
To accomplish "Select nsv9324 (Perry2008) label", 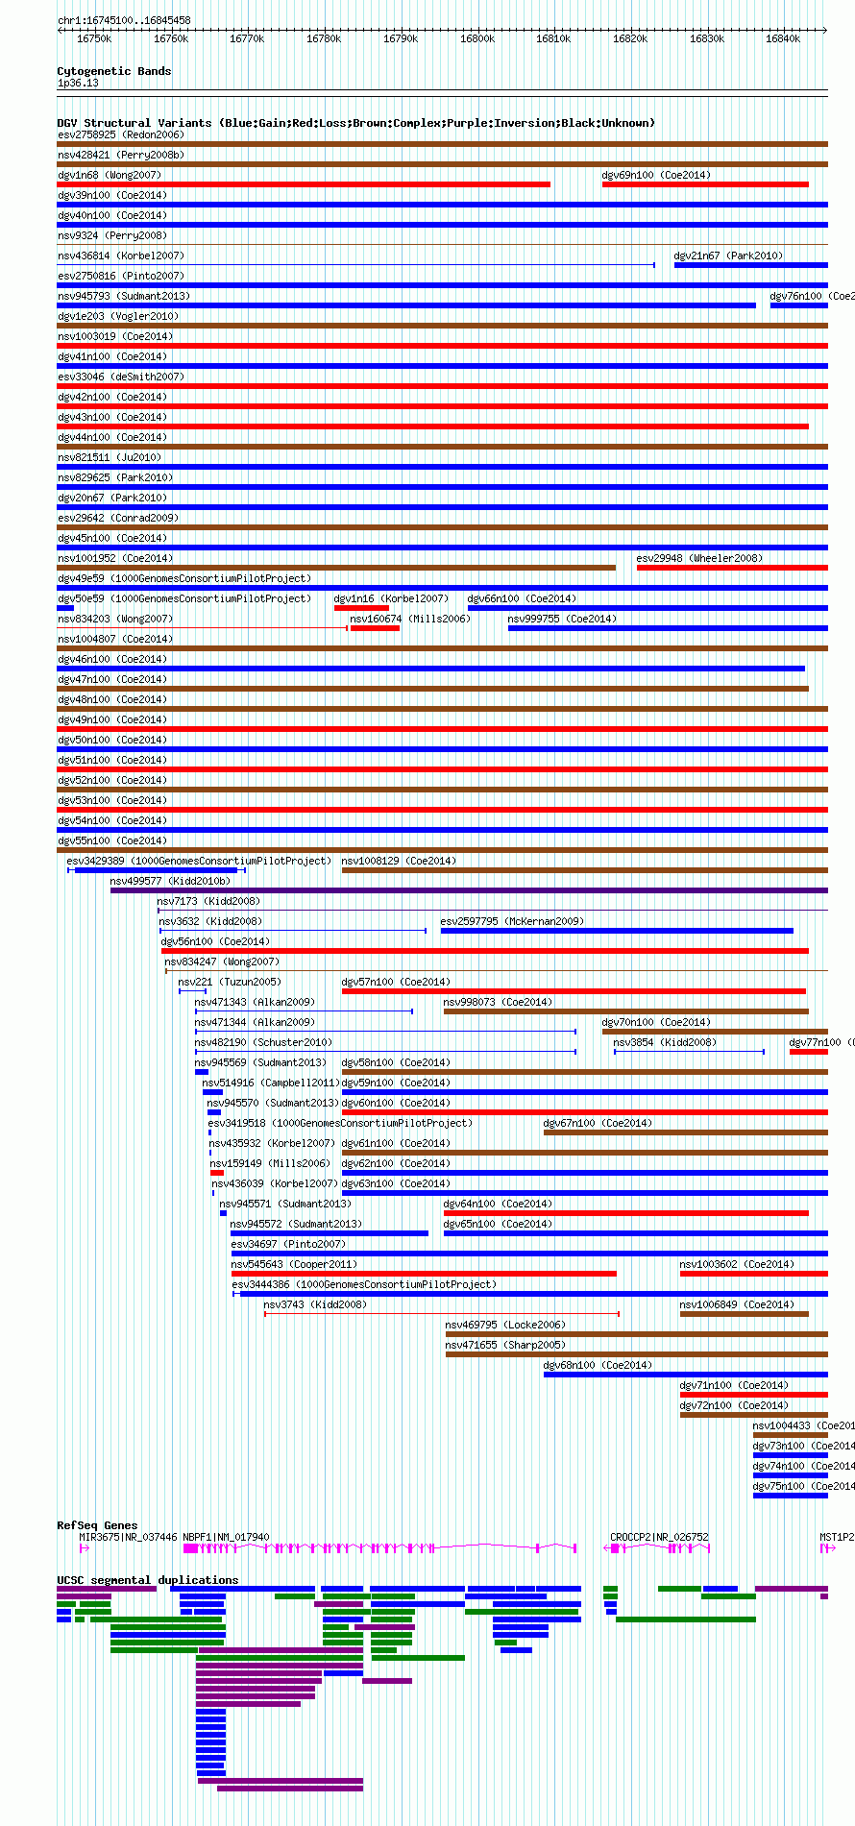I will [x=112, y=235].
